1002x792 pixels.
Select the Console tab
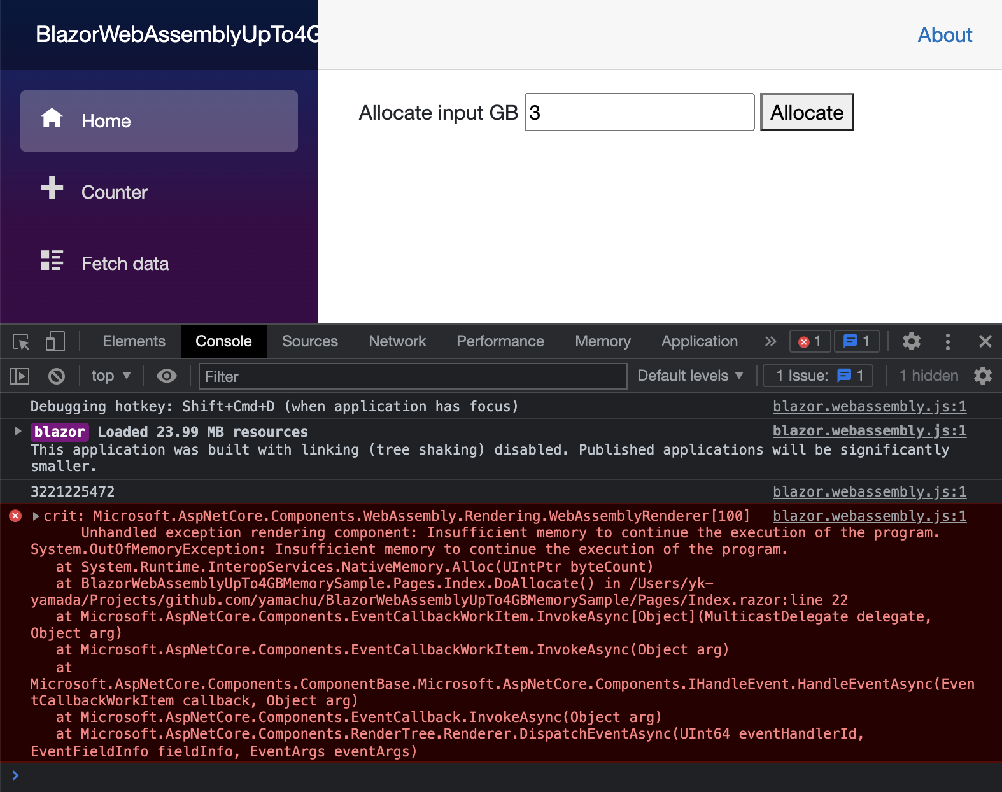223,341
